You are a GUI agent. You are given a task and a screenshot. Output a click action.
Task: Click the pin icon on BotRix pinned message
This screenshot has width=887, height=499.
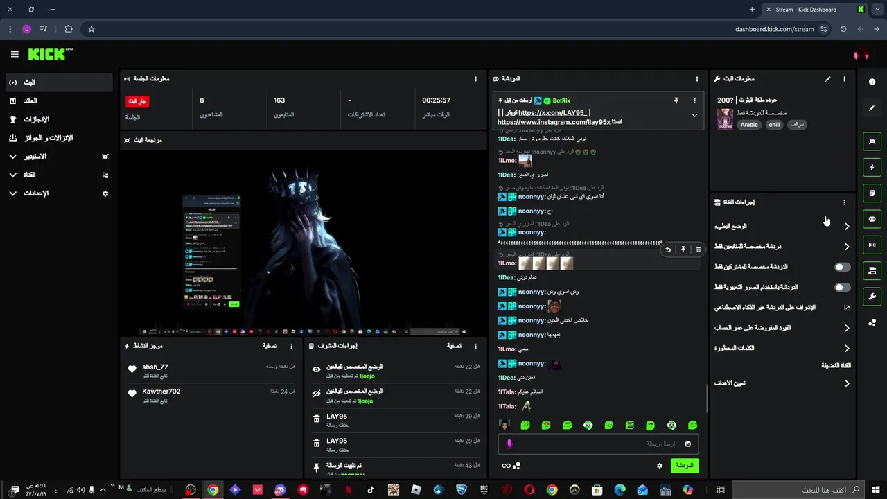coord(676,100)
